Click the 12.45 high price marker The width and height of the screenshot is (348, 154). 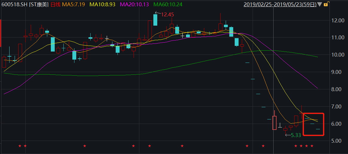[x=167, y=15]
